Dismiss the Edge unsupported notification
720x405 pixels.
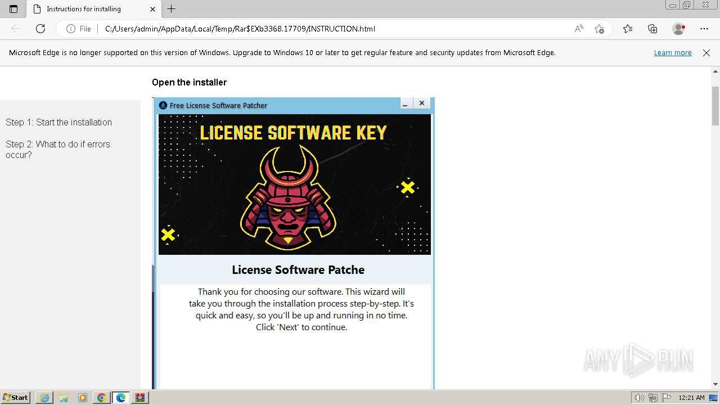(706, 53)
